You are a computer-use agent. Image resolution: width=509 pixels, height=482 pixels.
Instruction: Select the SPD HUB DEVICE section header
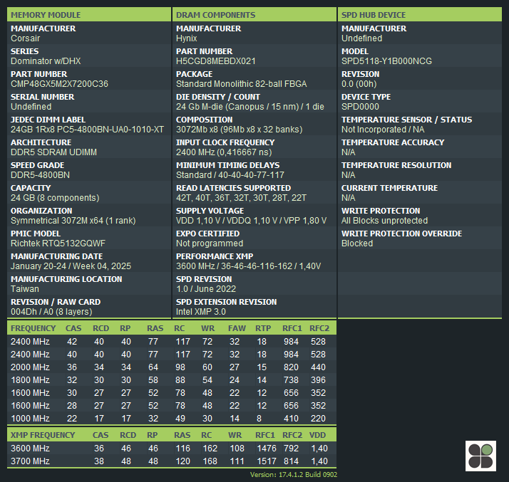point(420,15)
